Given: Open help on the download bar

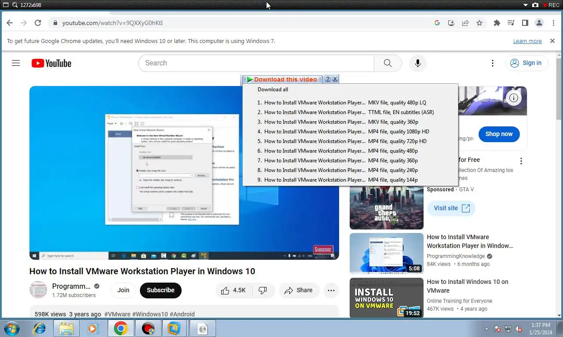Looking at the screenshot, I should [x=328, y=79].
